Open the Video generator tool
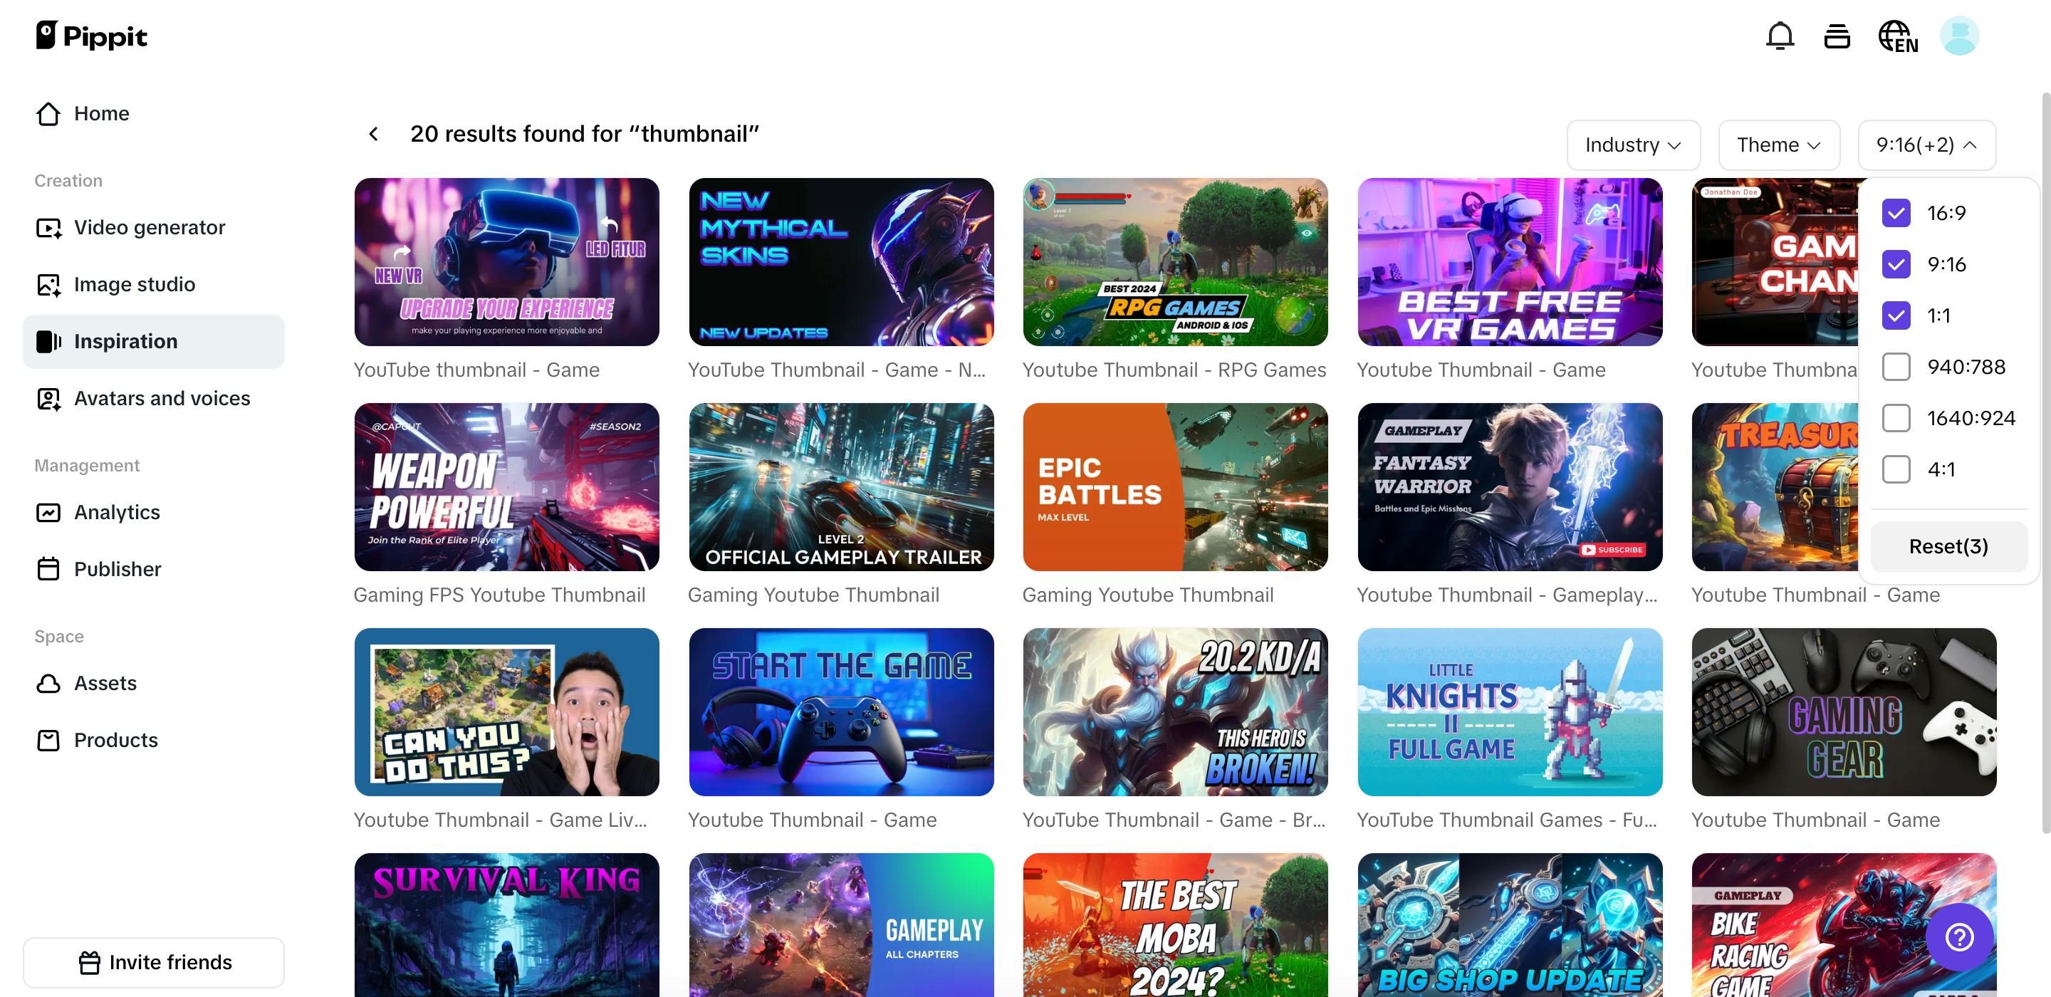Image resolution: width=2051 pixels, height=997 pixels. (149, 227)
